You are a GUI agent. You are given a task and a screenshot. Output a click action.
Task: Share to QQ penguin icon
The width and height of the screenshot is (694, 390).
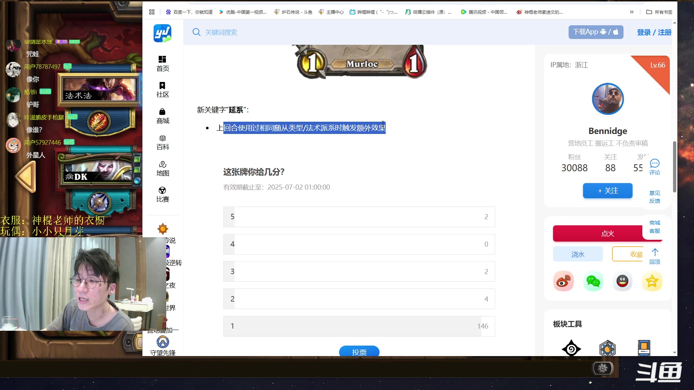[x=622, y=281]
